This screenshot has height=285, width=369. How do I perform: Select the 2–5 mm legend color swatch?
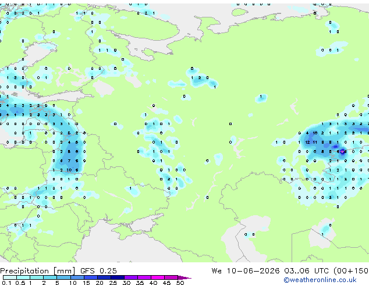point(50,277)
